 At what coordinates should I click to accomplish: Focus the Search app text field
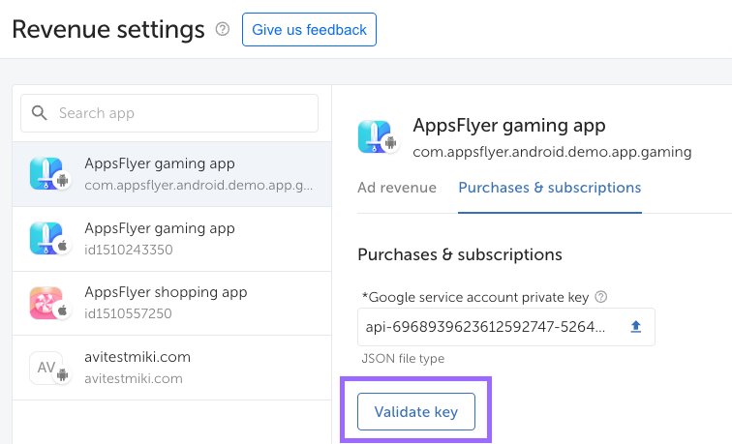(184, 113)
